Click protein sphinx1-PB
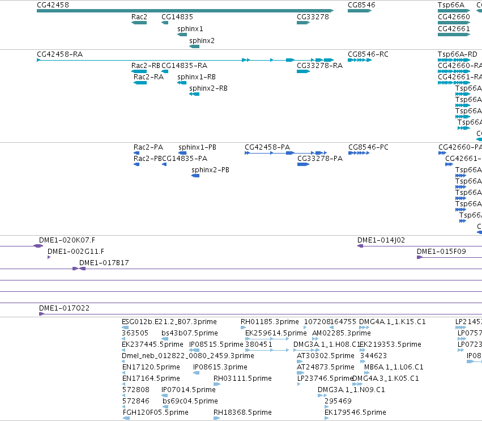Screen dimensions: 482x421 coord(182,153)
